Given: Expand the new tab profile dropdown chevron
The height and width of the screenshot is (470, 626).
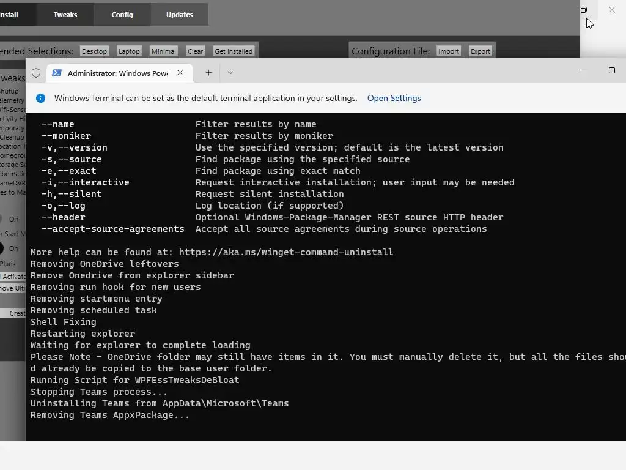Looking at the screenshot, I should coord(230,73).
